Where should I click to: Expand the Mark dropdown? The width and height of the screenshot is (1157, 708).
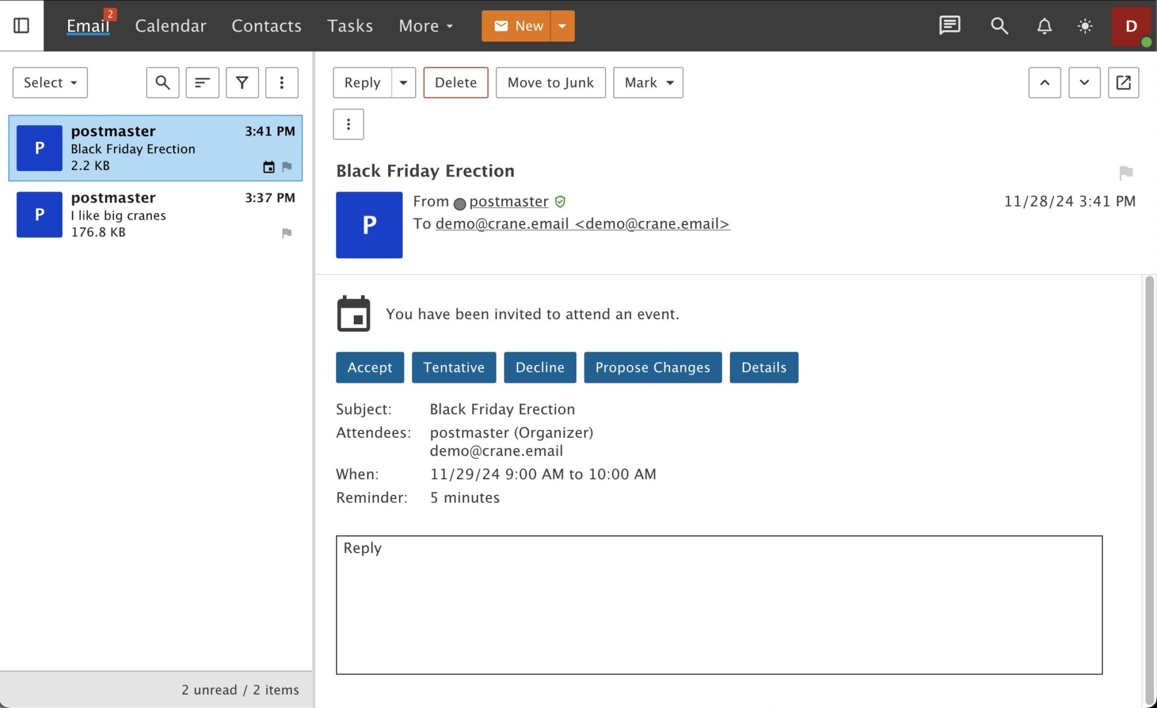(x=648, y=82)
